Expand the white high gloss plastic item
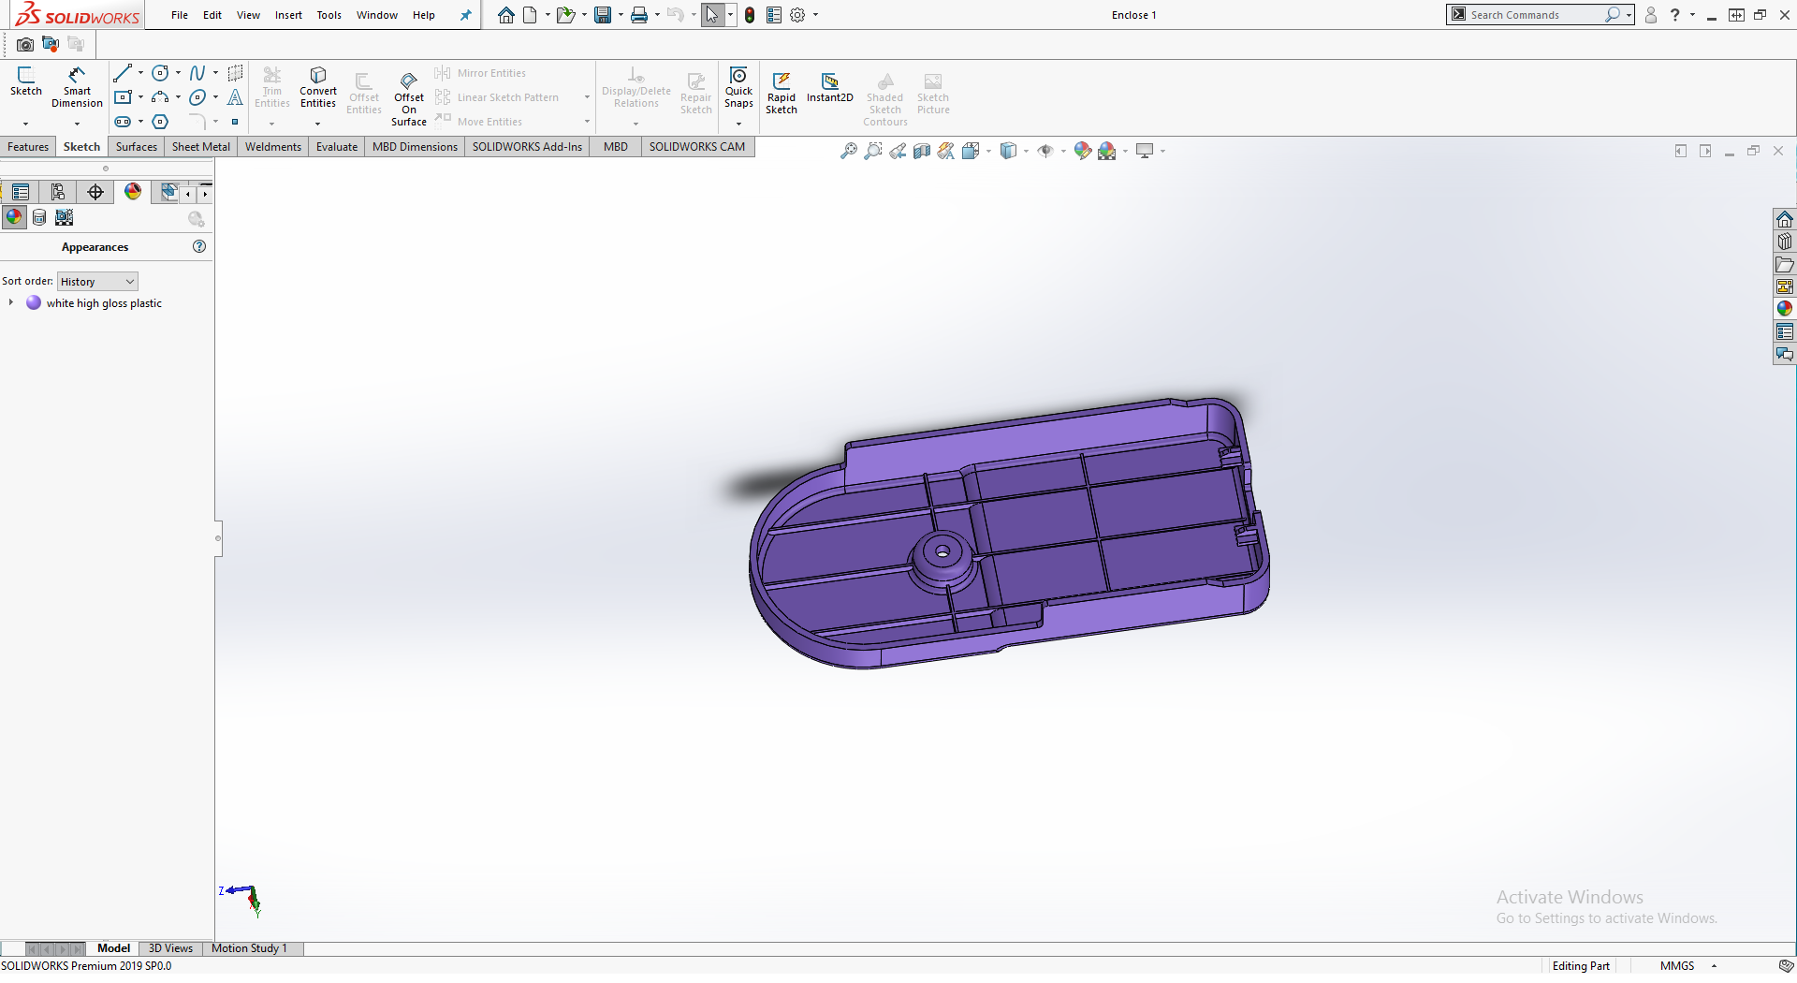The height and width of the screenshot is (983, 1797). [11, 302]
